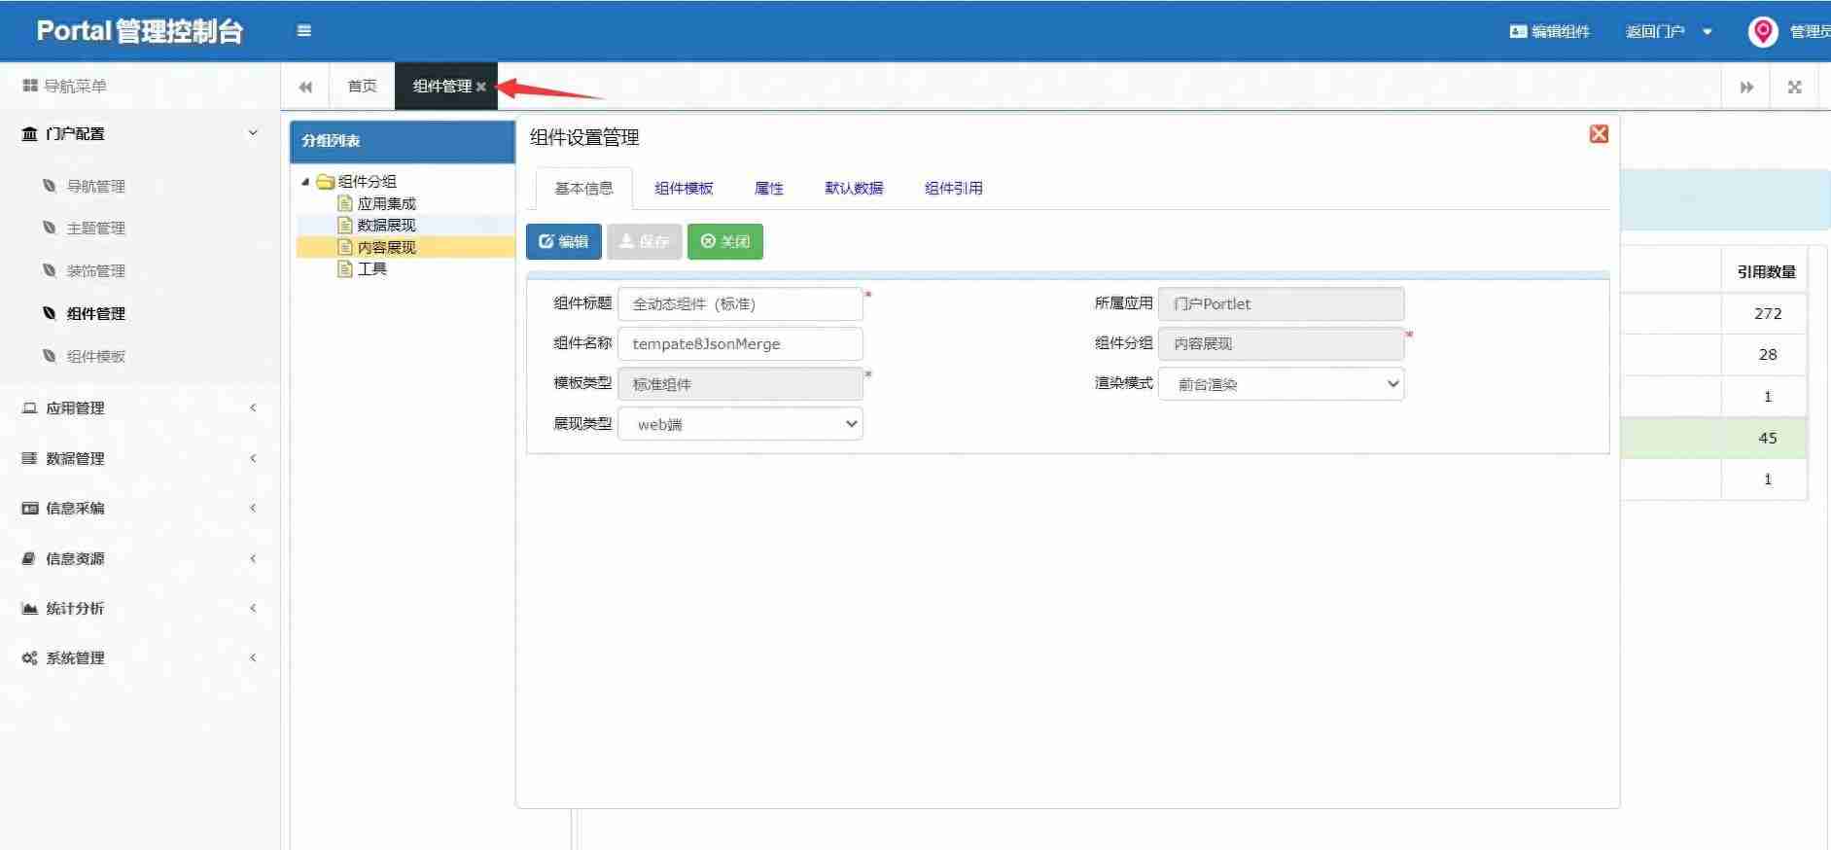The width and height of the screenshot is (1831, 850).
Task: Switch to 属性 tab
Action: (768, 188)
